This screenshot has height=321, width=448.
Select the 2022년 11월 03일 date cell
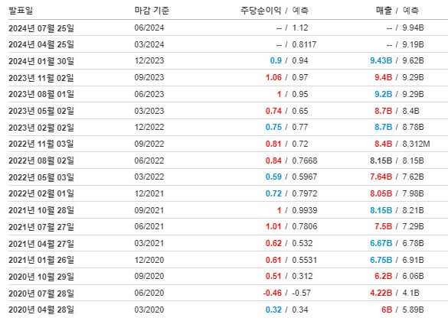[41, 144]
